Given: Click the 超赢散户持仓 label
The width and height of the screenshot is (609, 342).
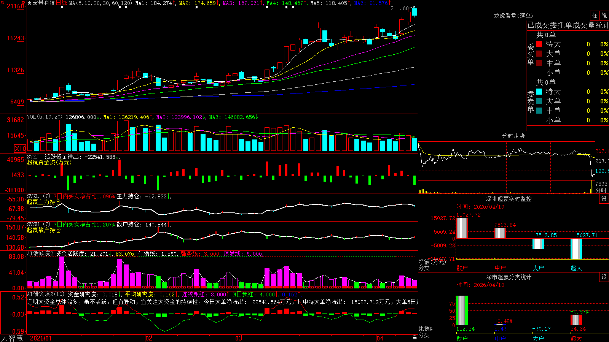Looking at the screenshot, I should [44, 230].
